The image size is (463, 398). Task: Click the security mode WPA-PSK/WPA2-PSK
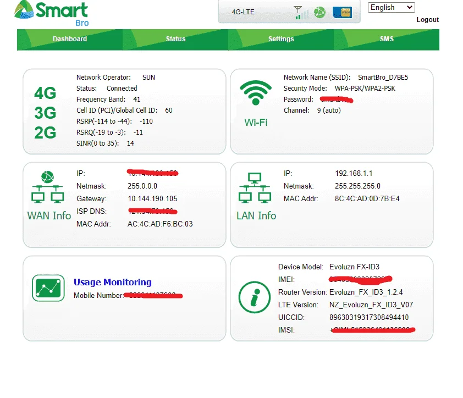(365, 89)
